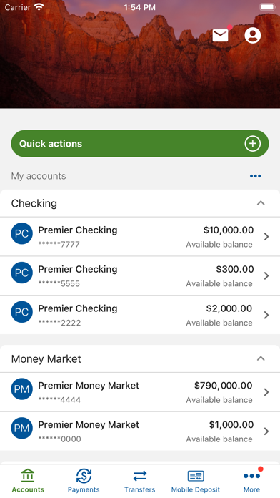The image size is (280, 498).
Task: Switch to the Transfers tab
Action: click(x=140, y=481)
